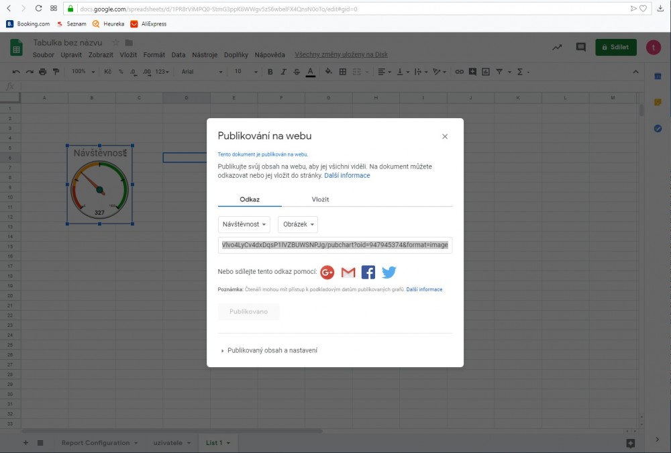Click the Bold formatting icon
Image resolution: width=671 pixels, height=453 pixels.
(x=270, y=72)
